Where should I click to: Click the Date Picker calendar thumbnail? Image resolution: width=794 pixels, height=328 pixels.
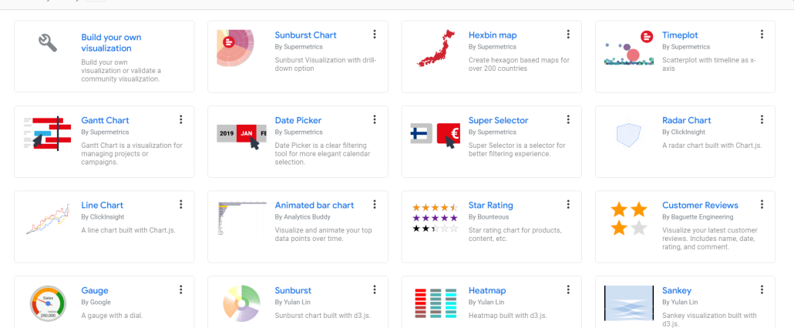pos(241,134)
